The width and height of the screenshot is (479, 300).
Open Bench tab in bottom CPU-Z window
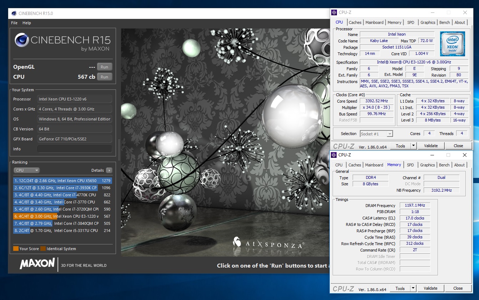click(444, 165)
